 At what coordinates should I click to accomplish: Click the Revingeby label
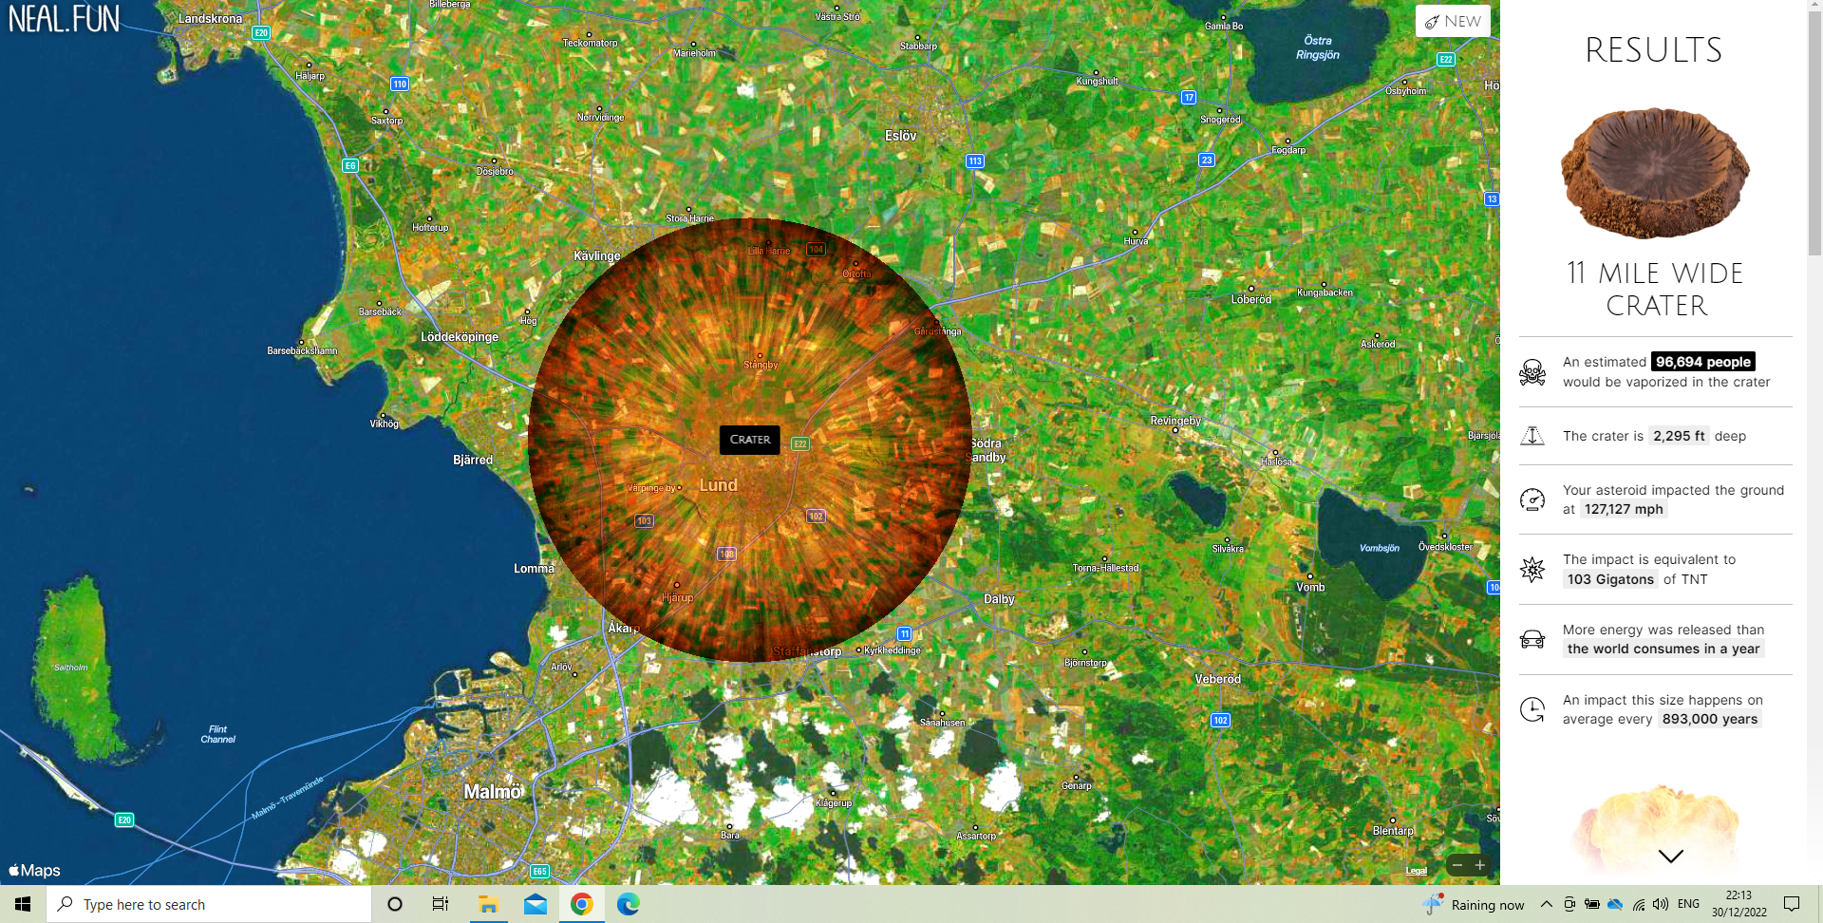point(1175,421)
